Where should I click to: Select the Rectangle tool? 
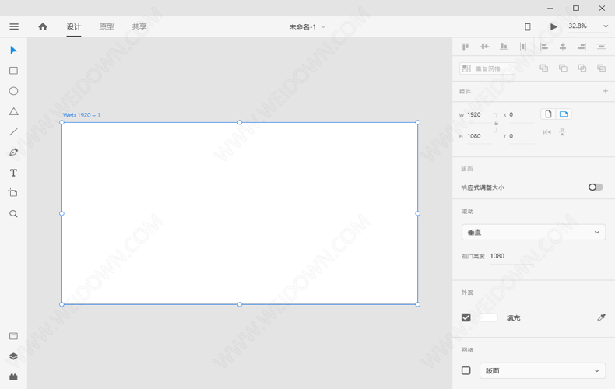[14, 71]
